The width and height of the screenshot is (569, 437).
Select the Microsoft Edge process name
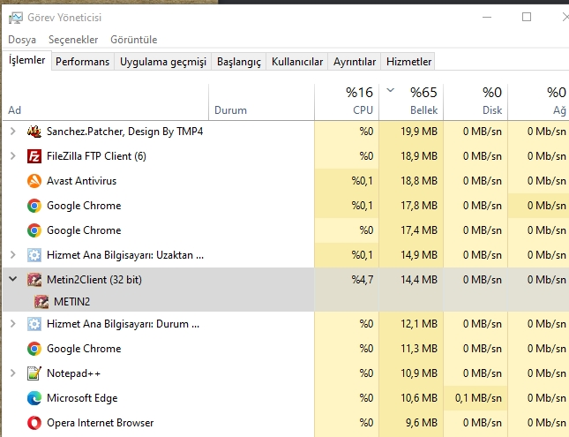click(x=82, y=398)
